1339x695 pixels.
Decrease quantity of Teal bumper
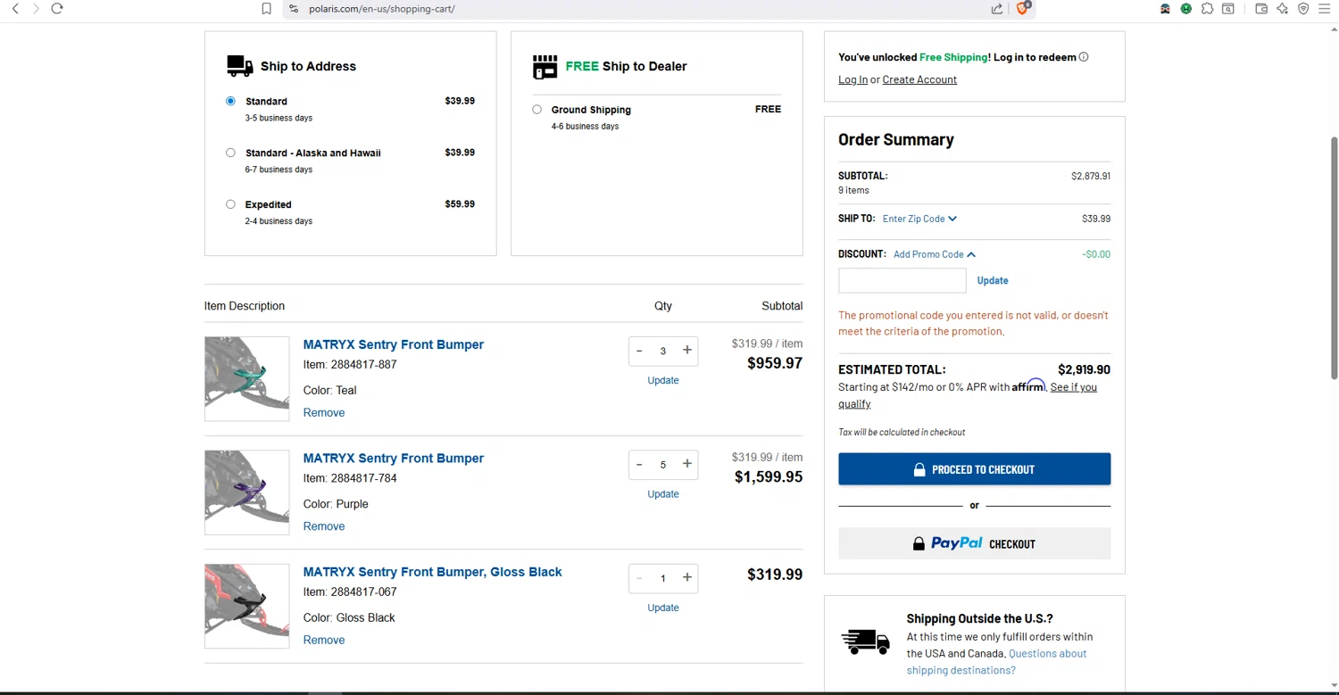(x=639, y=351)
